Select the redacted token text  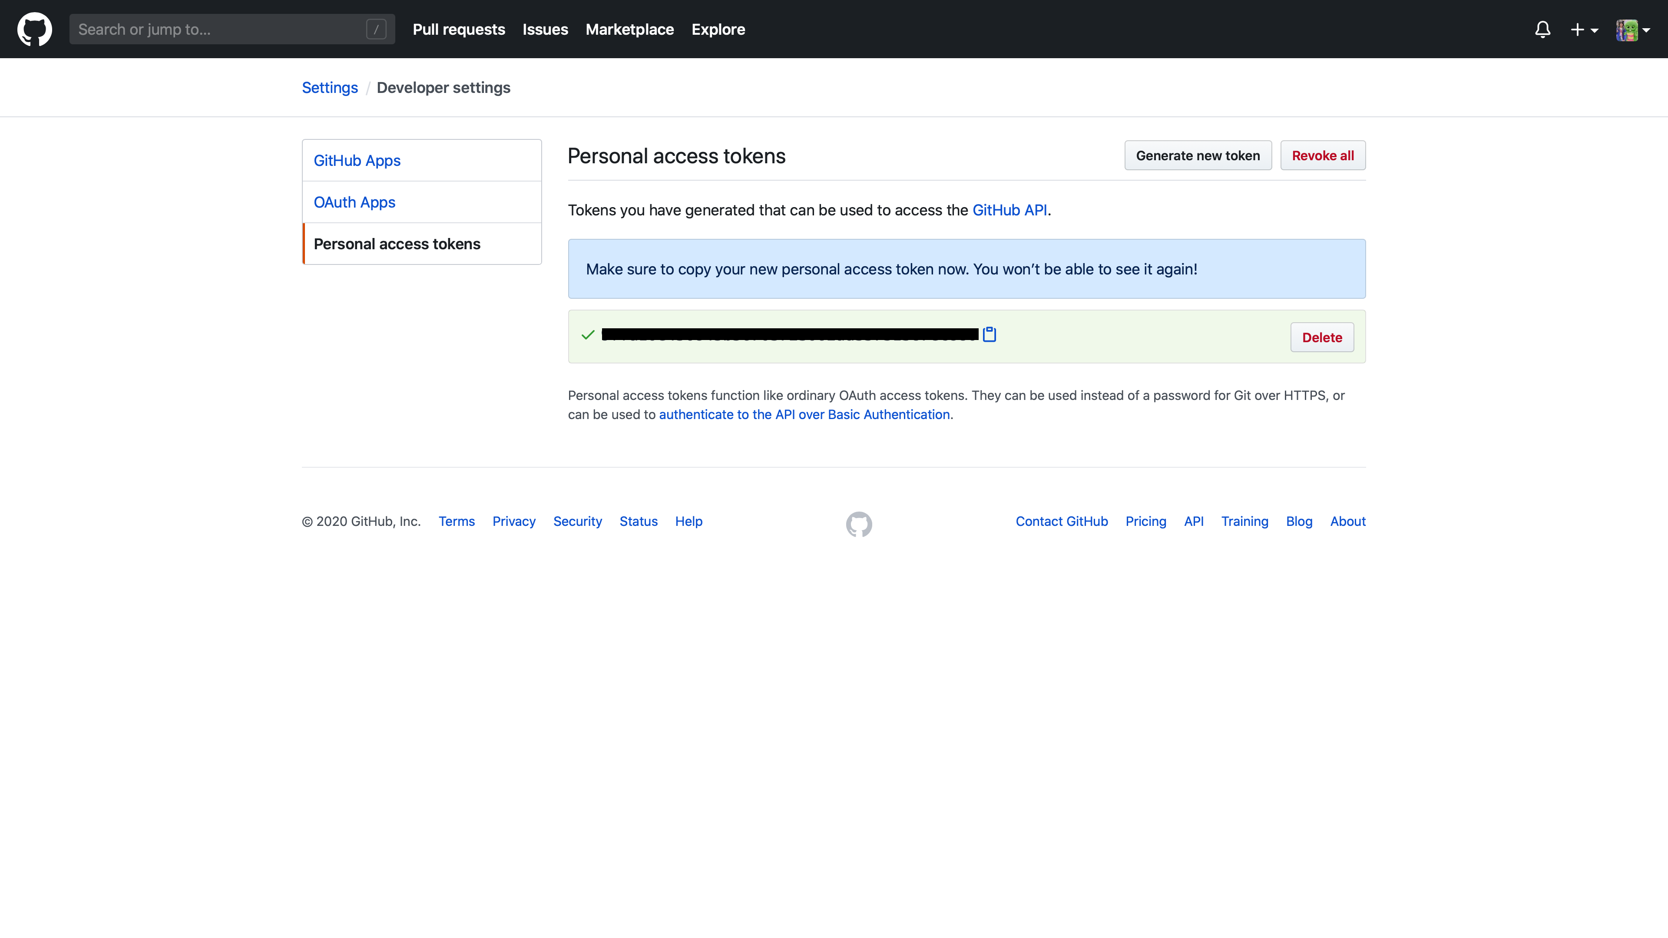(x=790, y=334)
